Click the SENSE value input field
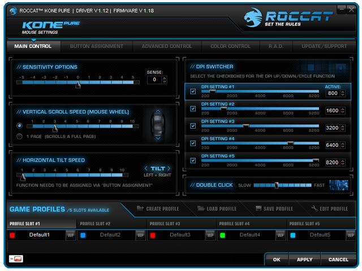 click(154, 80)
